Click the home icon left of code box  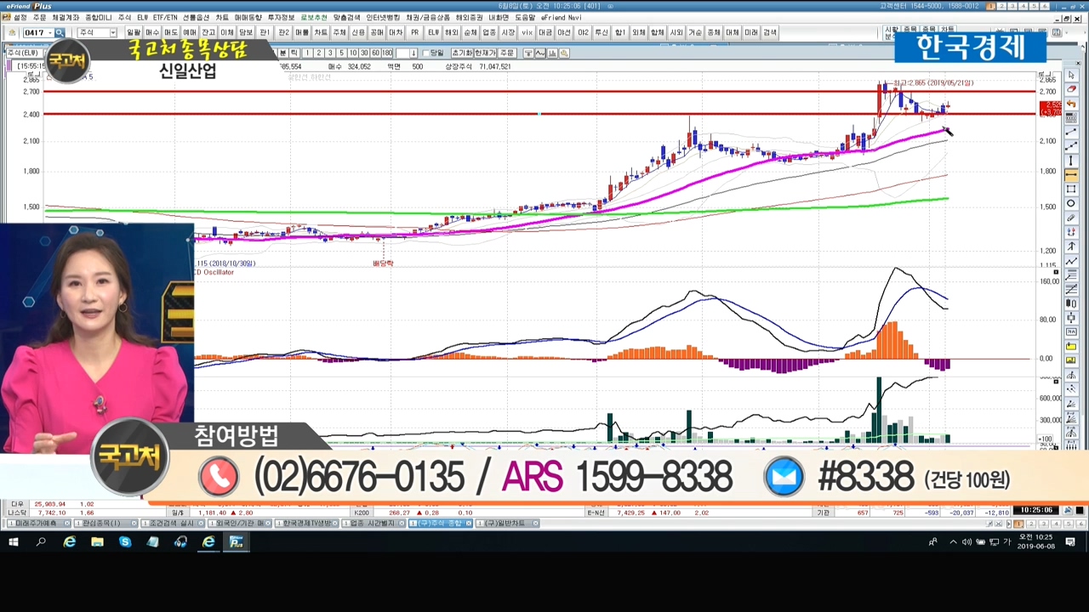12,32
